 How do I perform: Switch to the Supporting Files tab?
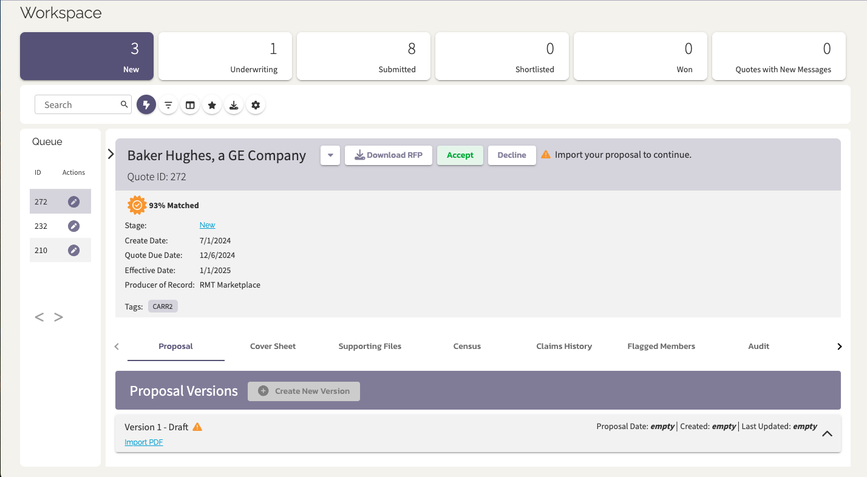(x=370, y=347)
